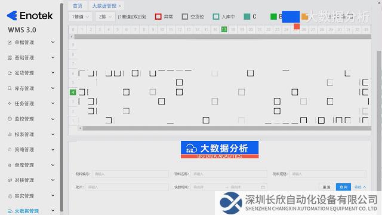This screenshot has height=215, width=382.
Task: Open the 2排 row dropdown
Action: tap(105, 17)
